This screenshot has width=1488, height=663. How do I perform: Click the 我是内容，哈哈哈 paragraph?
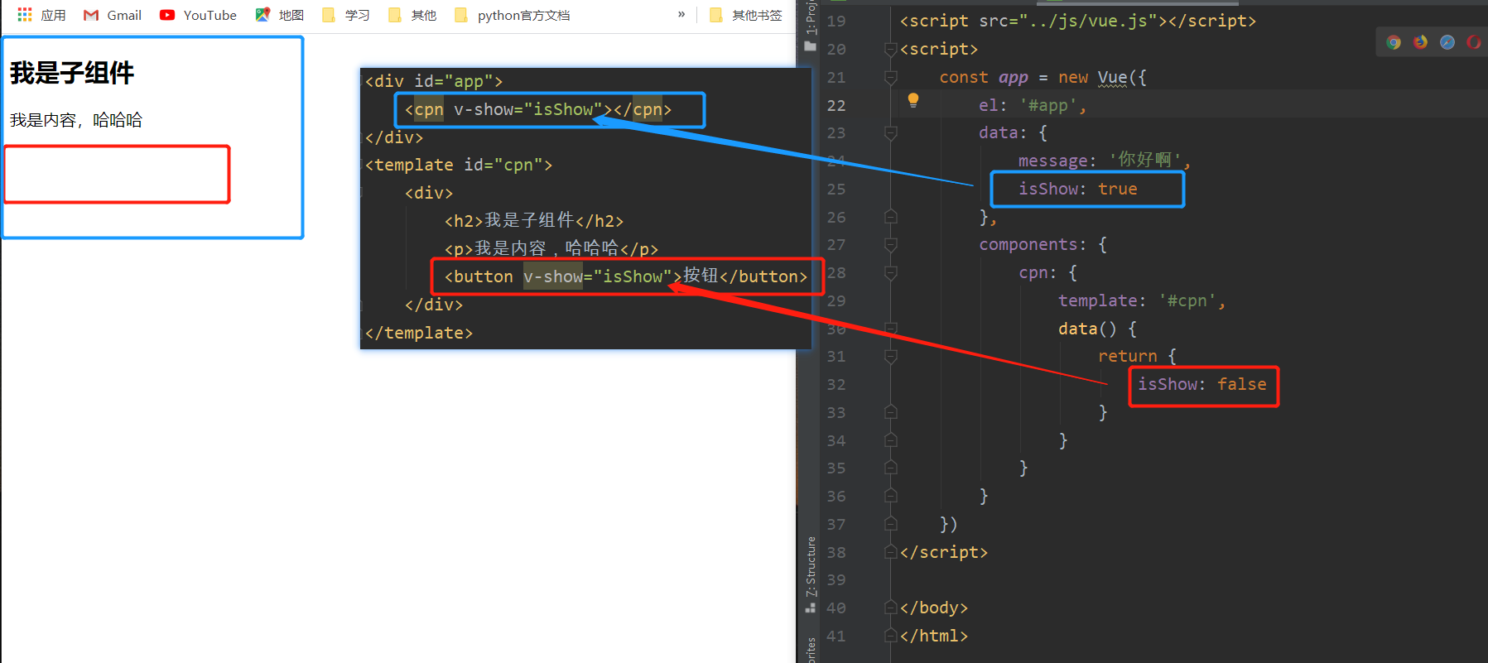click(x=76, y=120)
